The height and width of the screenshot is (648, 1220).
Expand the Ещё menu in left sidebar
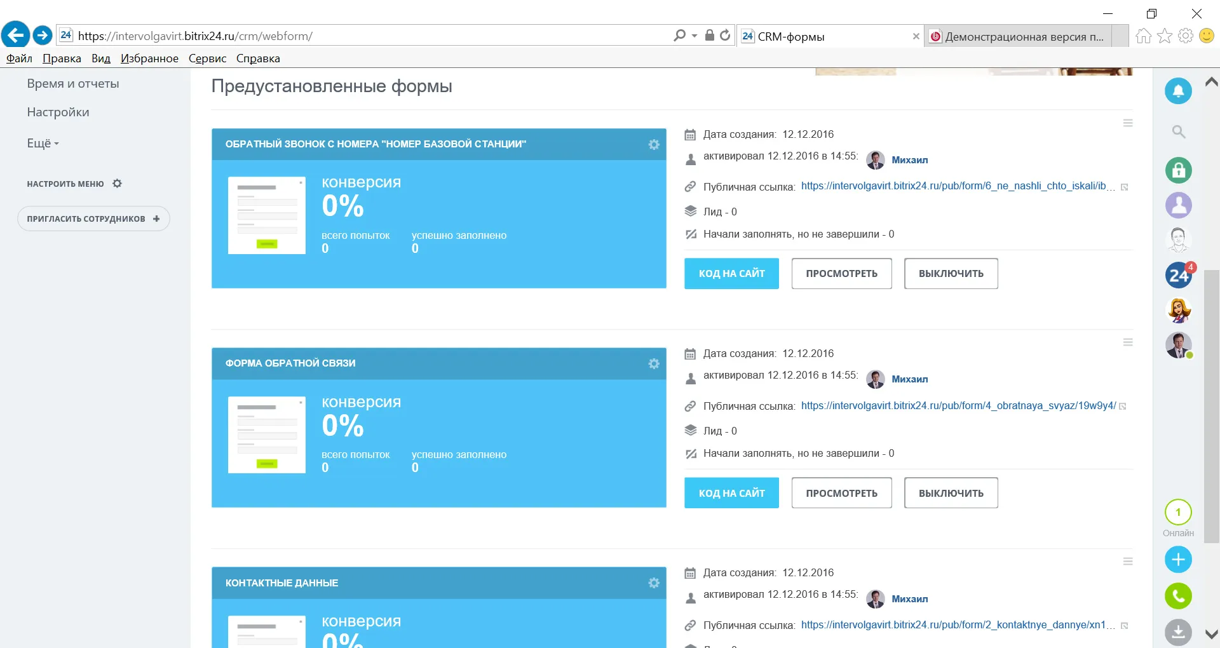[x=43, y=144]
